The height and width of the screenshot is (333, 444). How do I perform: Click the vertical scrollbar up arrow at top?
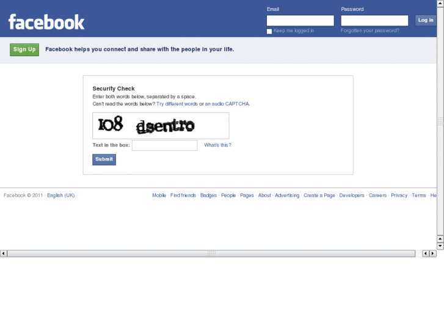click(x=440, y=4)
